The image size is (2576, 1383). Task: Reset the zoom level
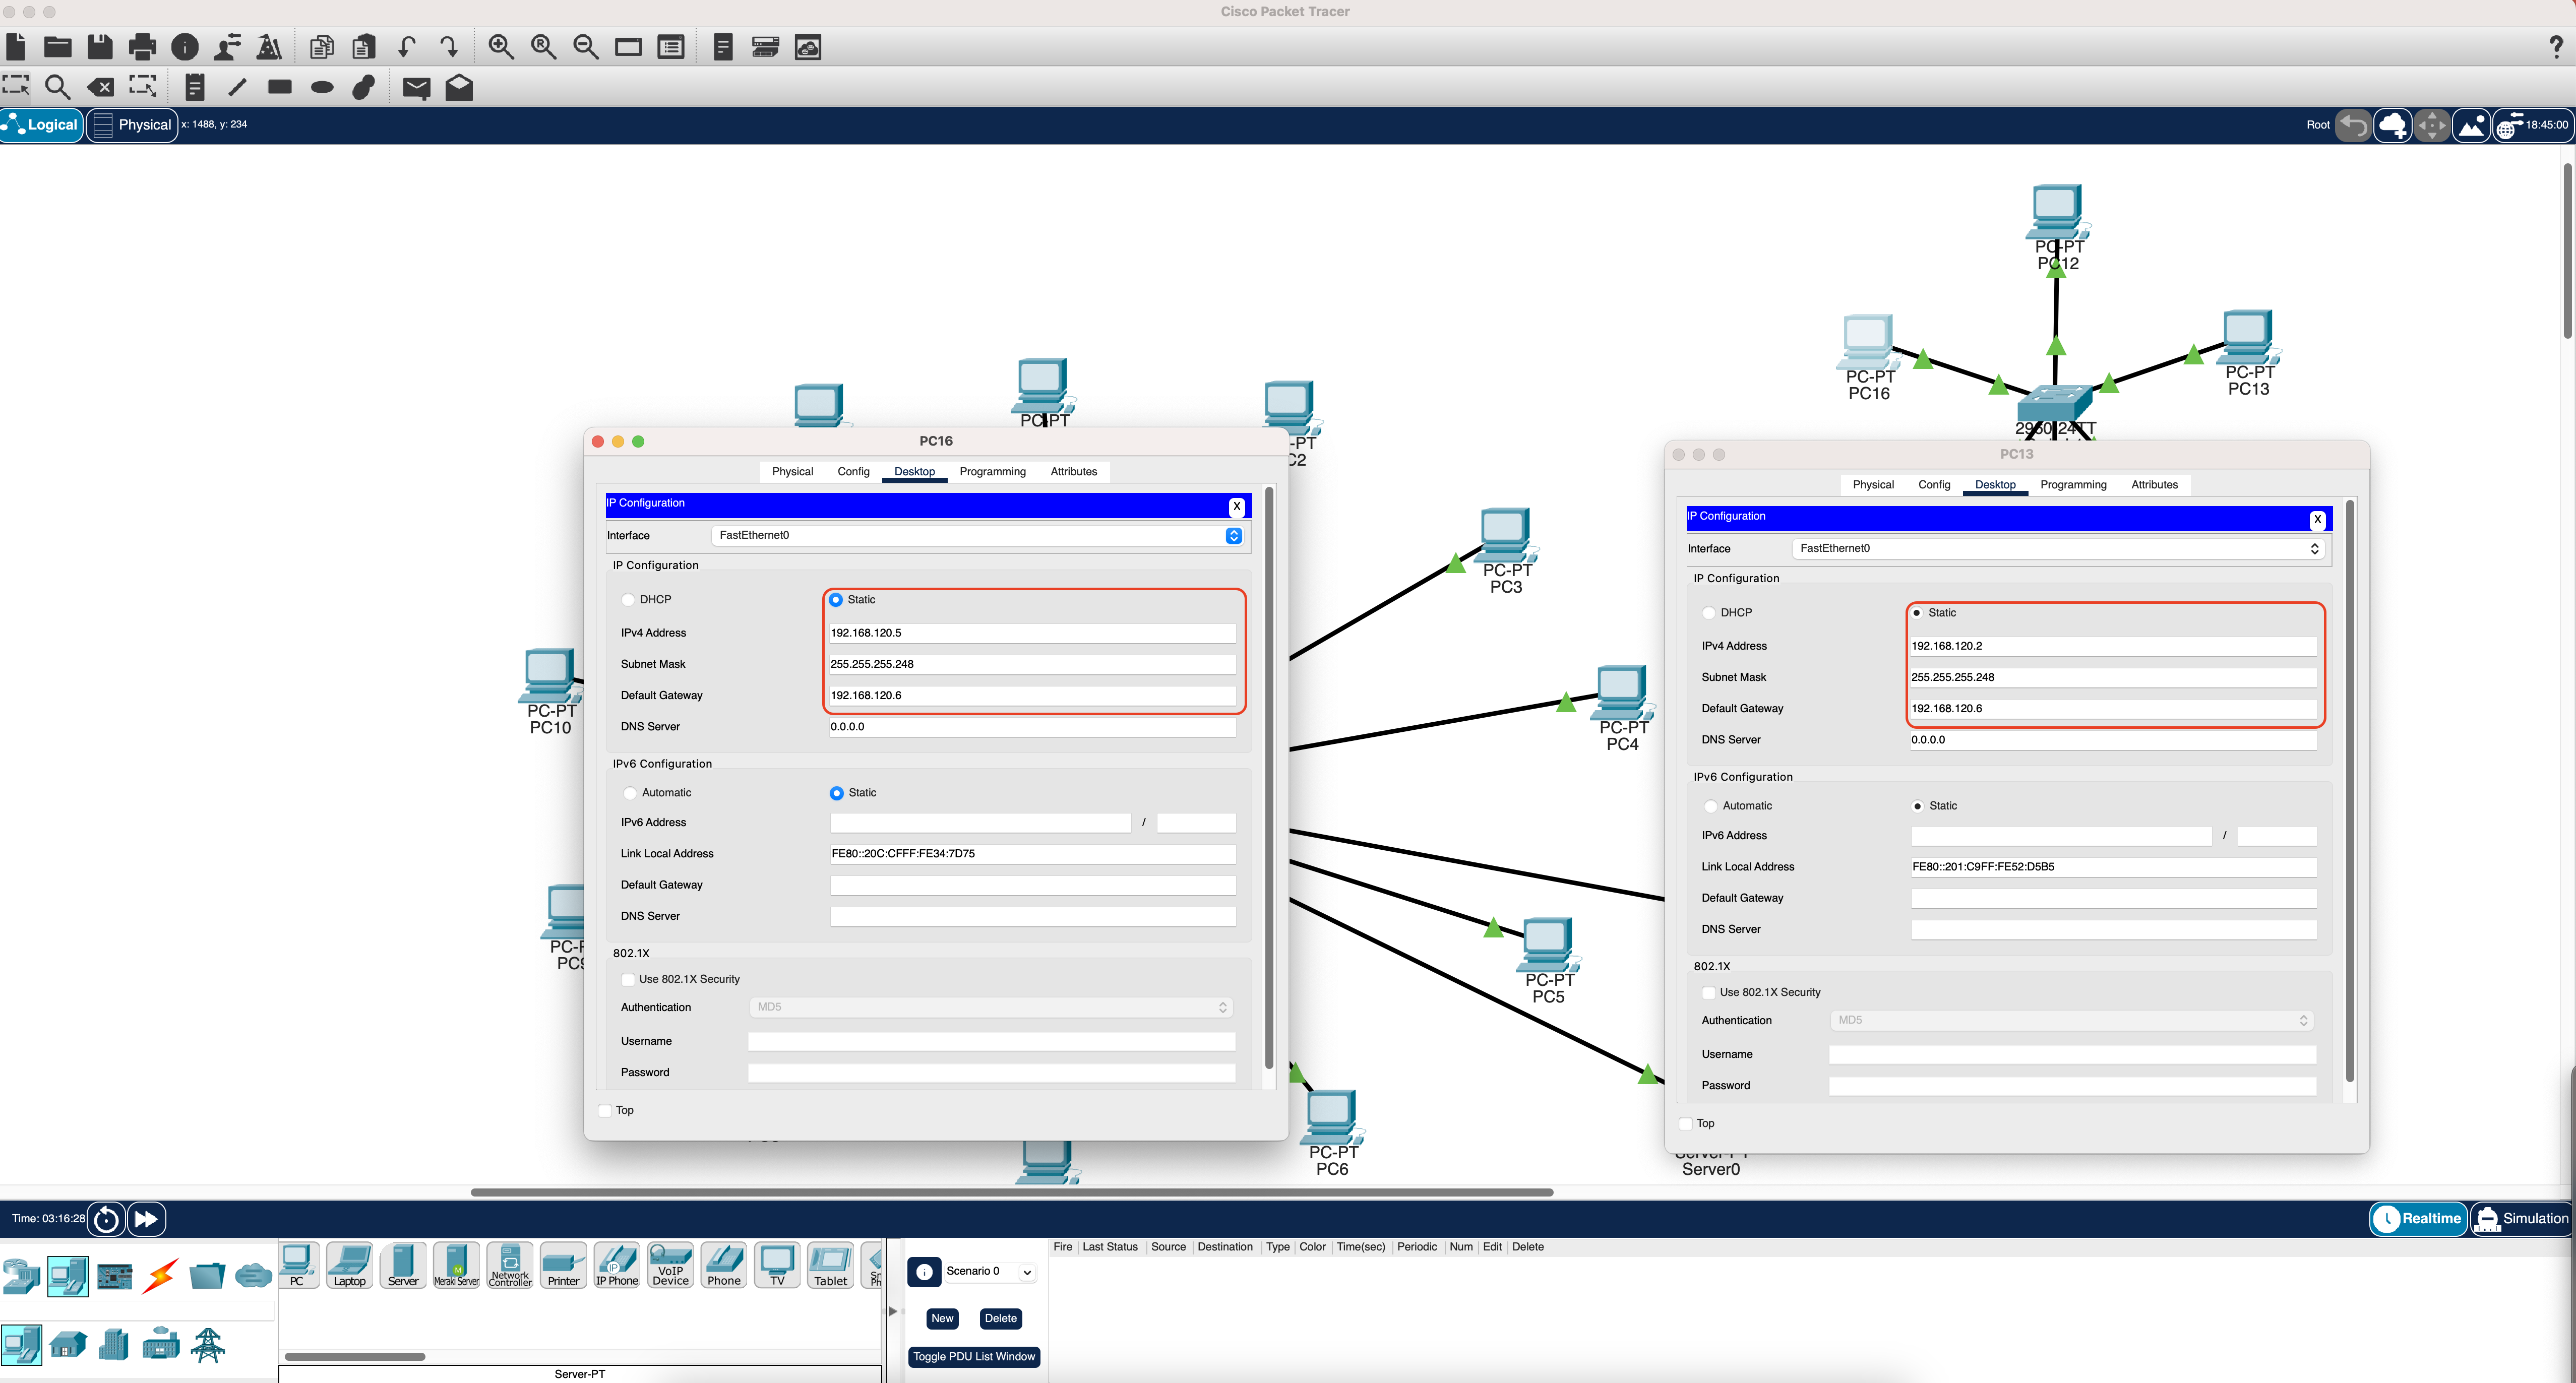[544, 47]
